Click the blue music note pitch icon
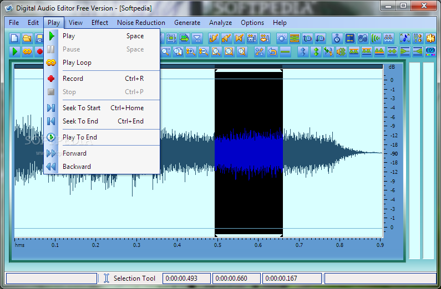The image size is (441, 289). coord(405,38)
